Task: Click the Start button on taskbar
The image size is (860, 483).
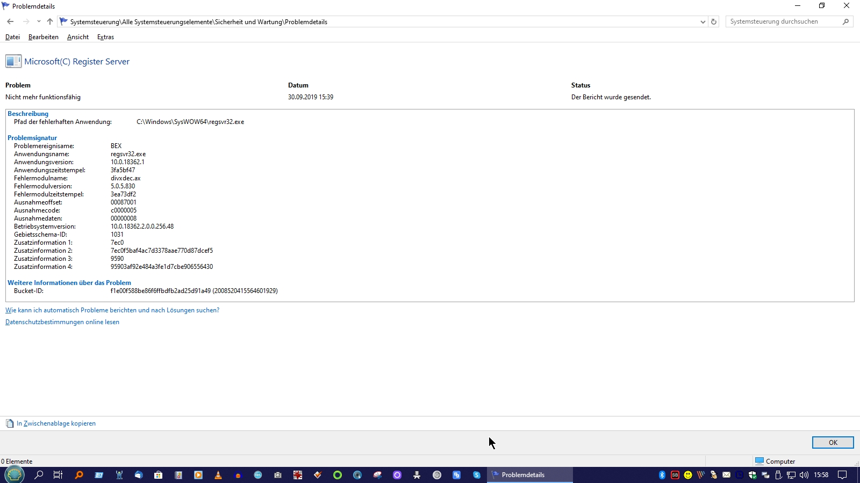Action: coord(15,475)
